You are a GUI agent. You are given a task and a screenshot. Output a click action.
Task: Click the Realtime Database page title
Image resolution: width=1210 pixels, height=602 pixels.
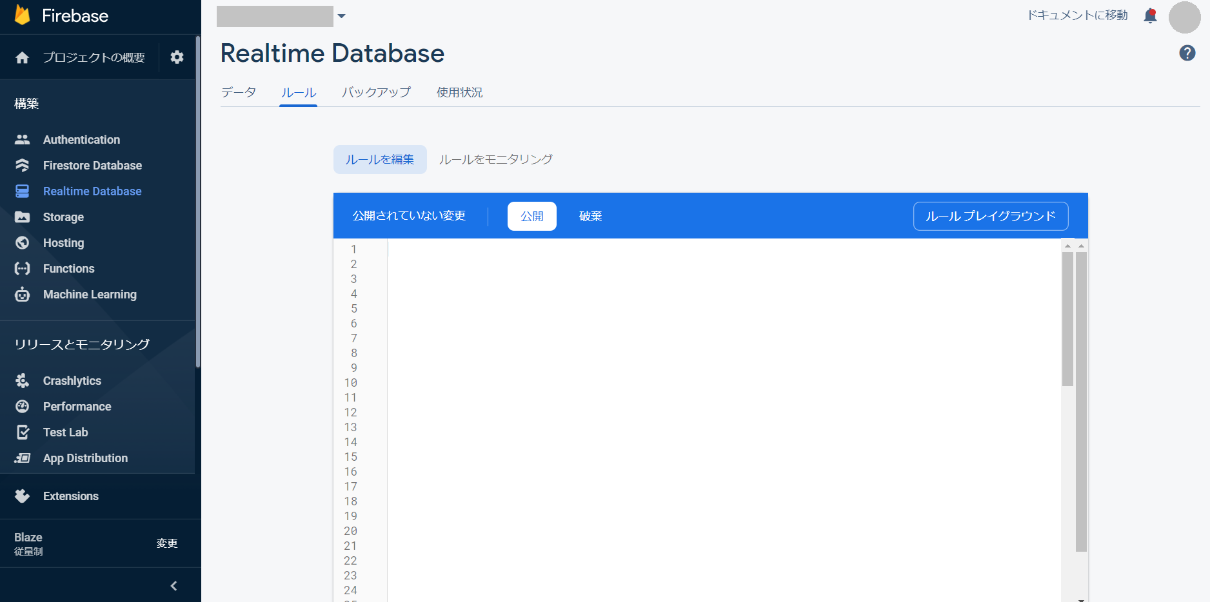pyautogui.click(x=332, y=53)
